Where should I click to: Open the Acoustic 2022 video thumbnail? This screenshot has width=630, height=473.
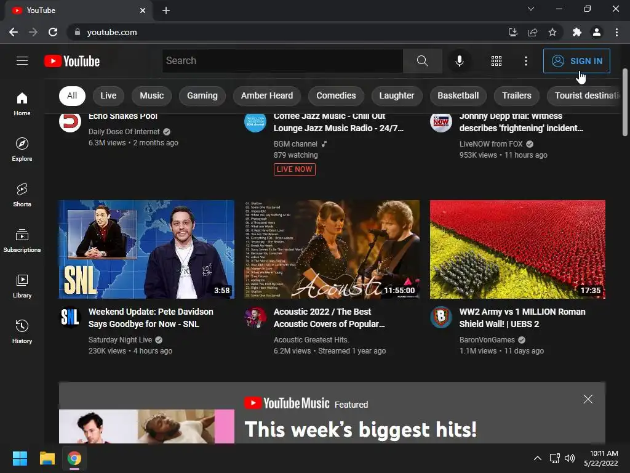(x=332, y=249)
